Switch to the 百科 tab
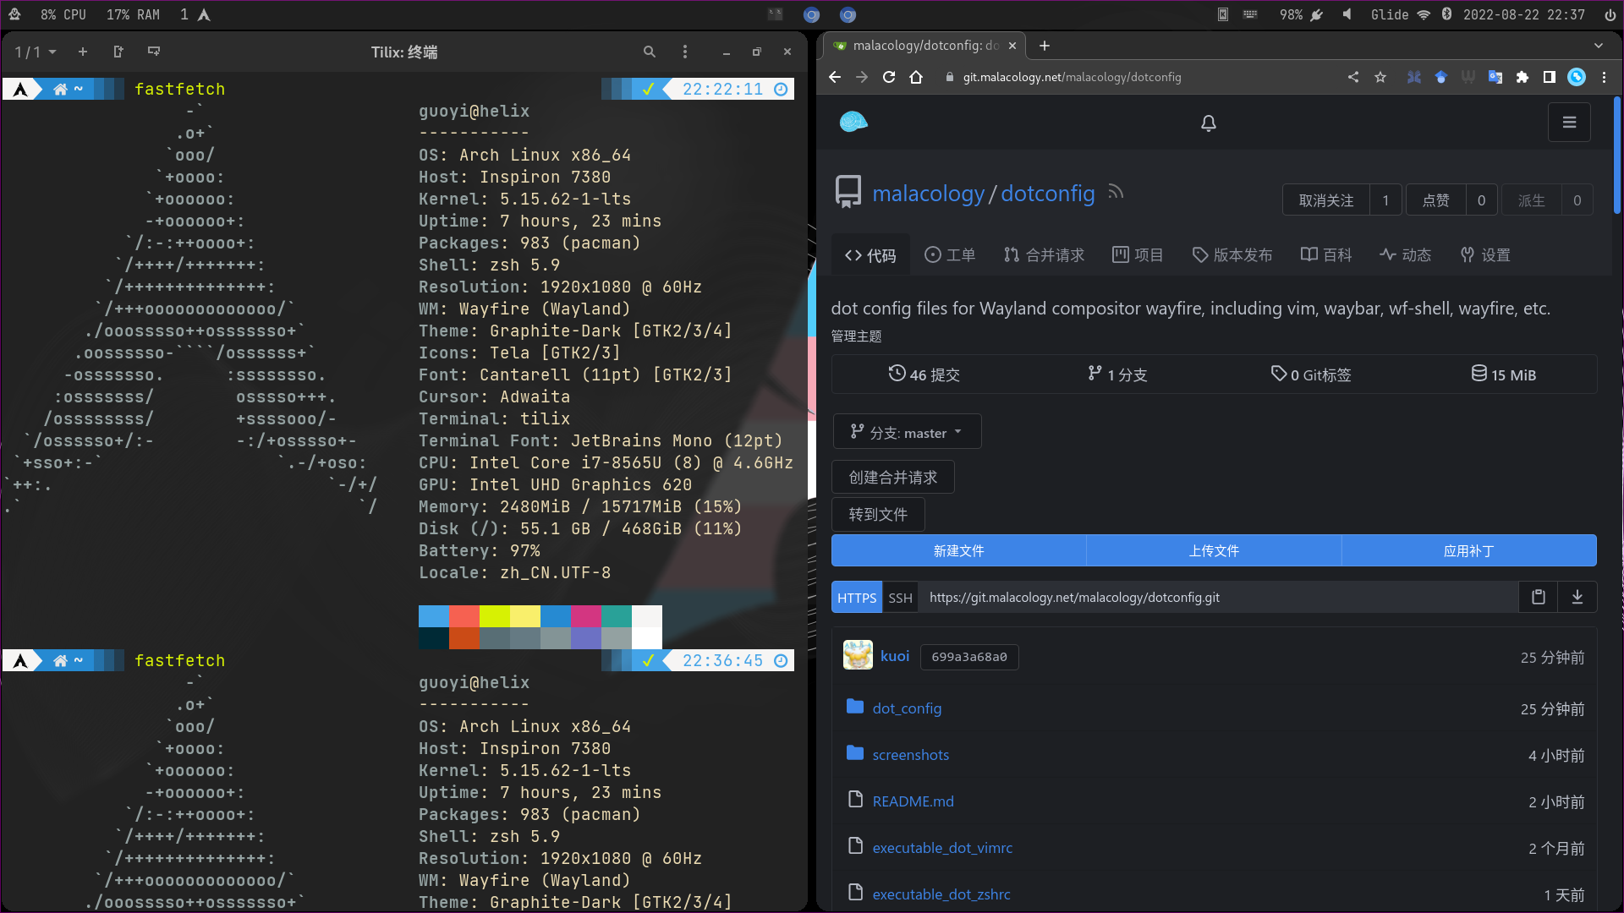 [x=1326, y=255]
